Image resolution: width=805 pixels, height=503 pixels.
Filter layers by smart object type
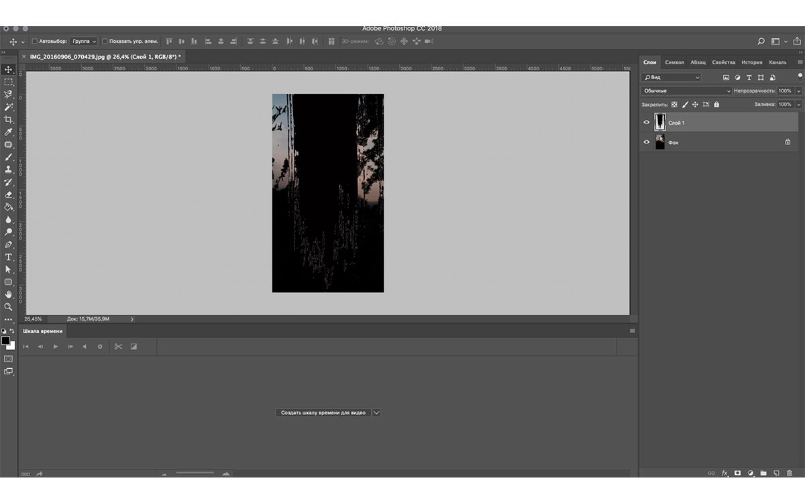pos(772,78)
